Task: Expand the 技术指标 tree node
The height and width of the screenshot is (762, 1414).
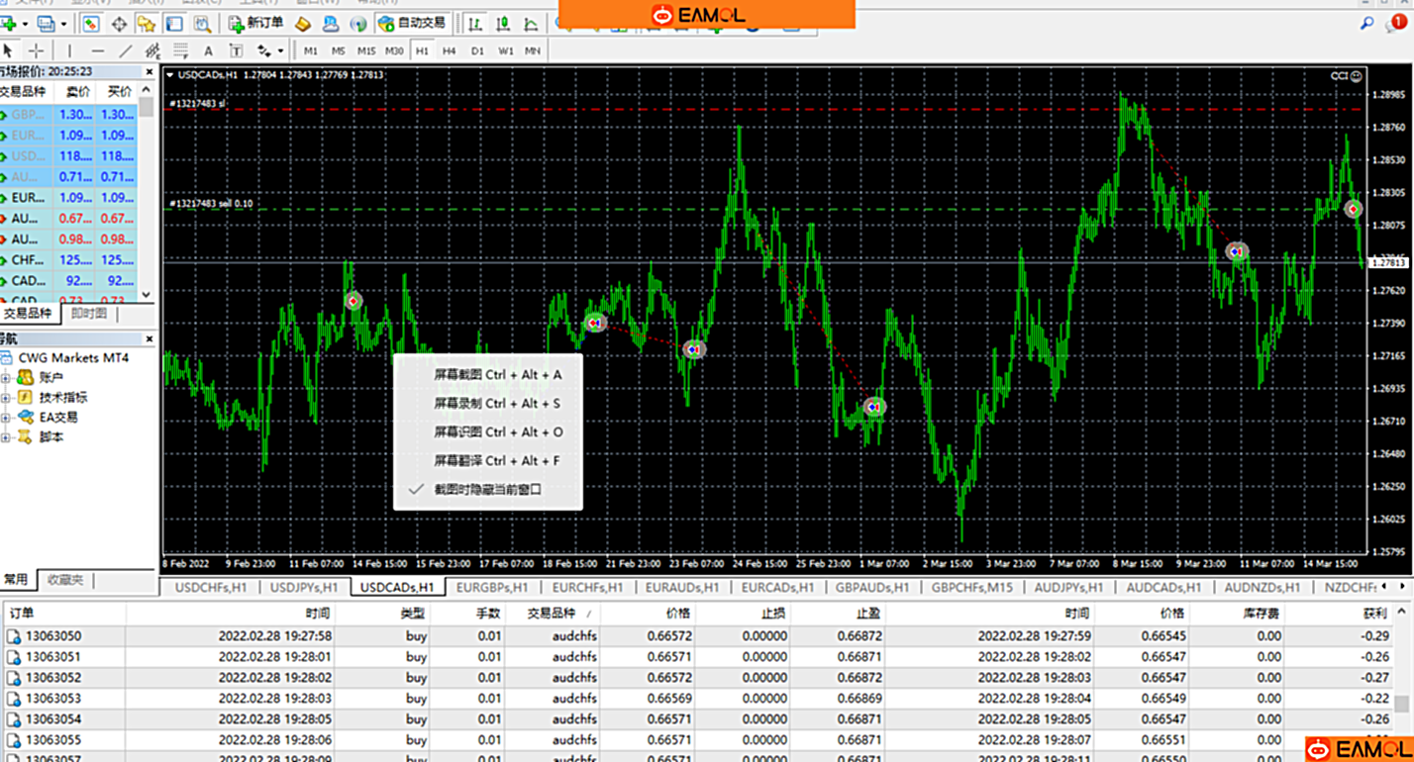Action: coord(7,397)
